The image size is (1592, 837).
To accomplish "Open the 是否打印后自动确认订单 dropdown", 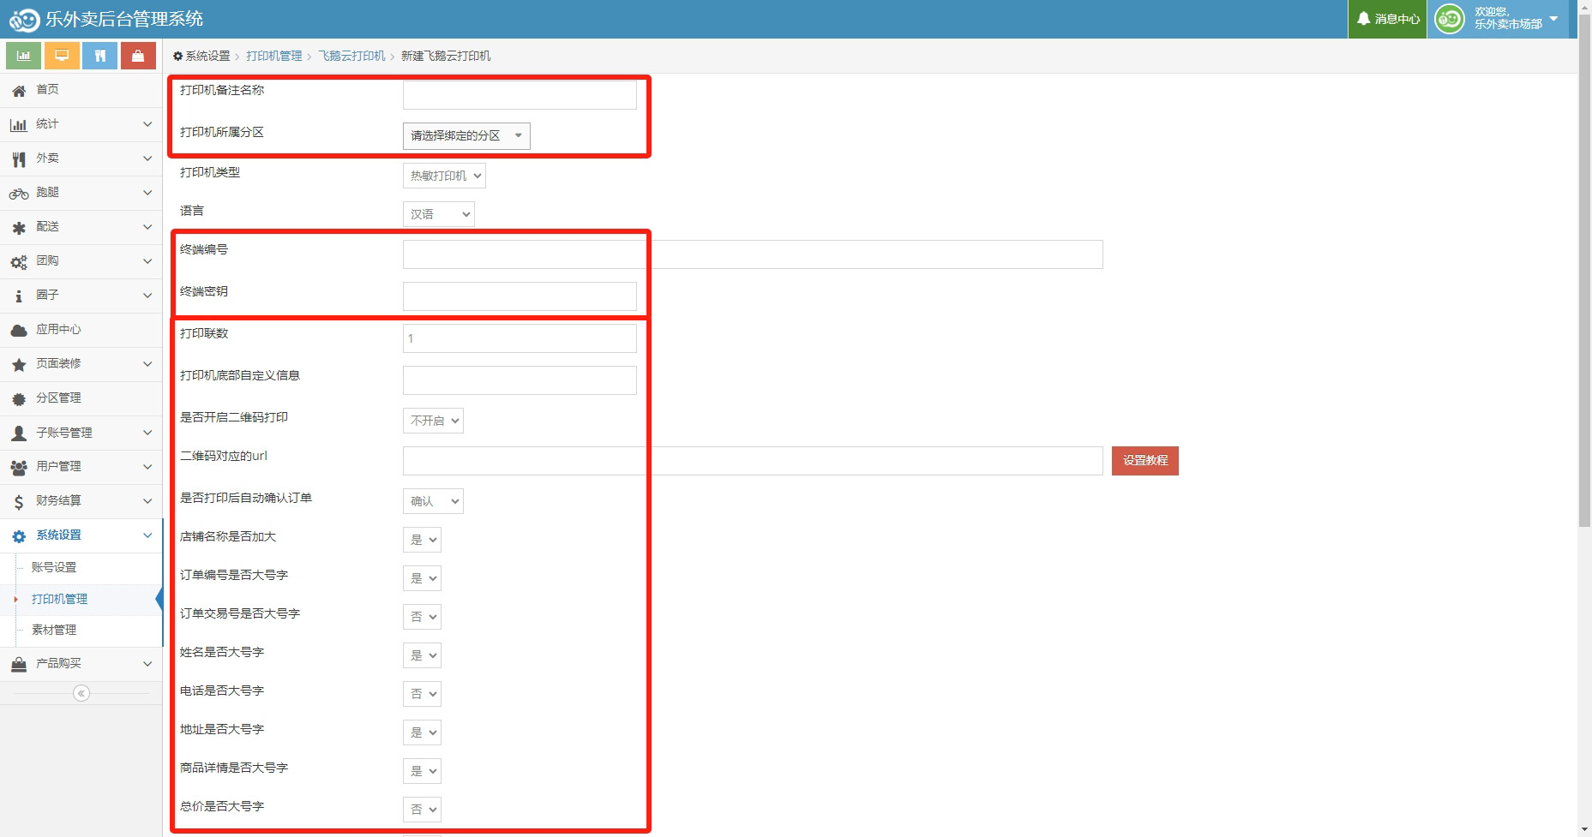I will 433,501.
